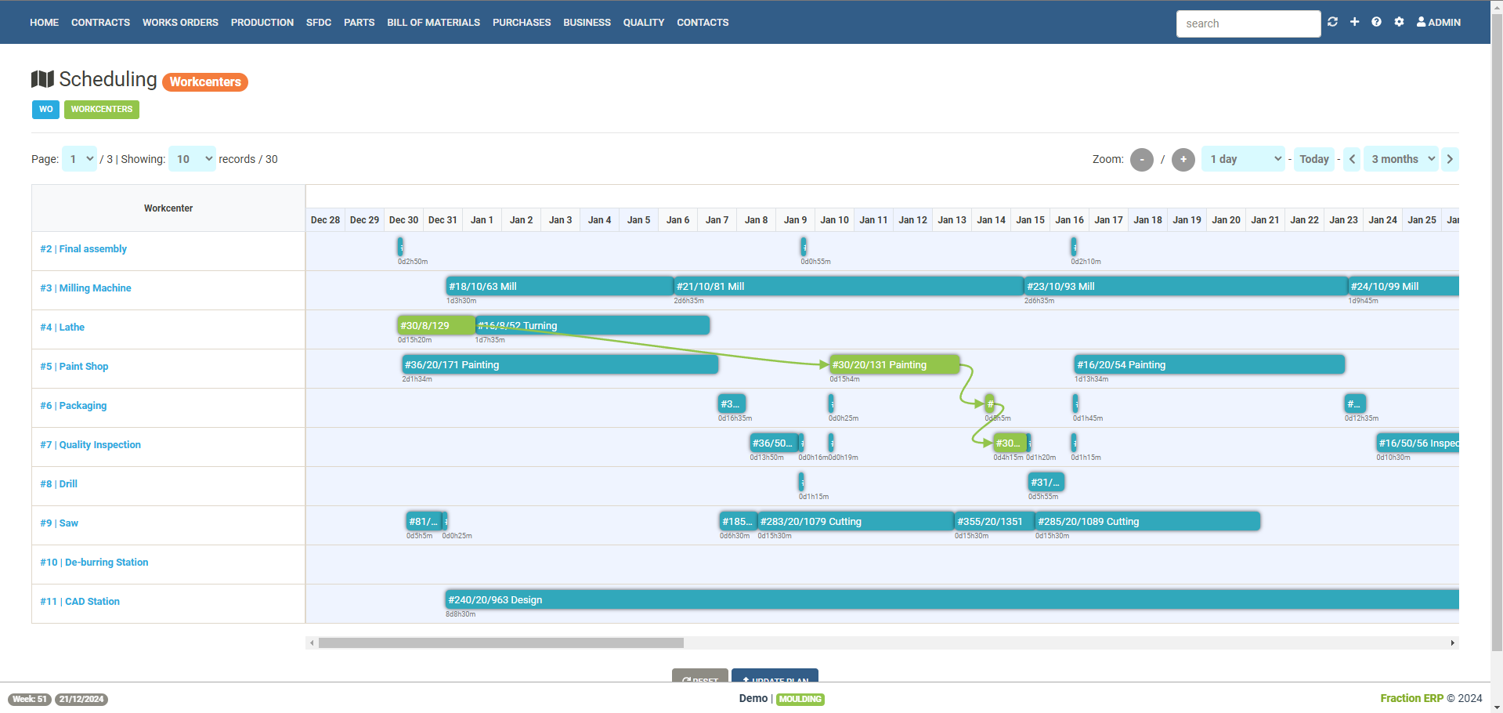Click the Scheduling map icon in the header
This screenshot has width=1503, height=713.
[x=42, y=78]
